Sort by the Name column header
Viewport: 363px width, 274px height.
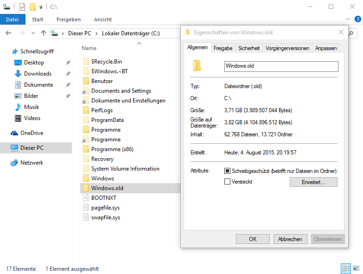coord(89,48)
